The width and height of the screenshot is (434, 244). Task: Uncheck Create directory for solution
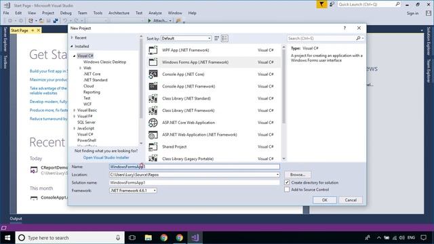point(287,182)
